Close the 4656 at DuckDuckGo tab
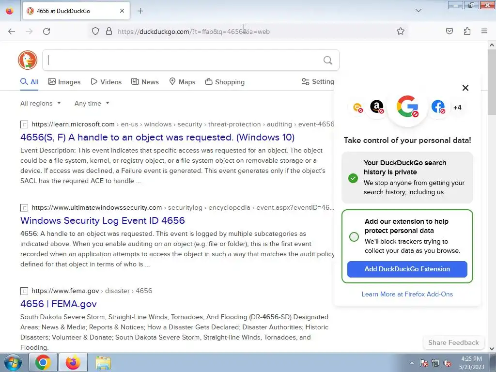496x372 pixels. point(122,11)
